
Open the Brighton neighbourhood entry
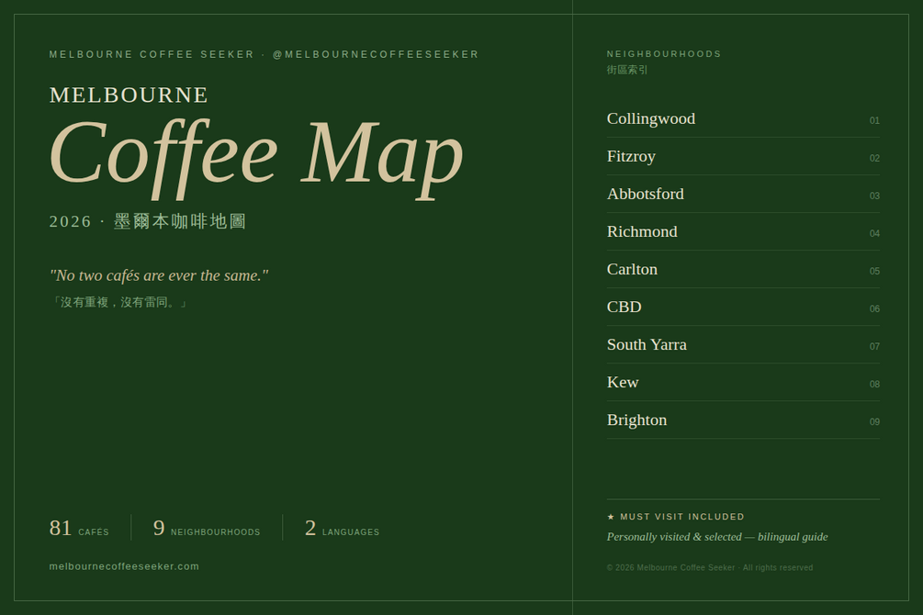743,420
